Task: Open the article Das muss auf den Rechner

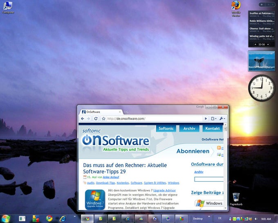Action: click(x=125, y=168)
